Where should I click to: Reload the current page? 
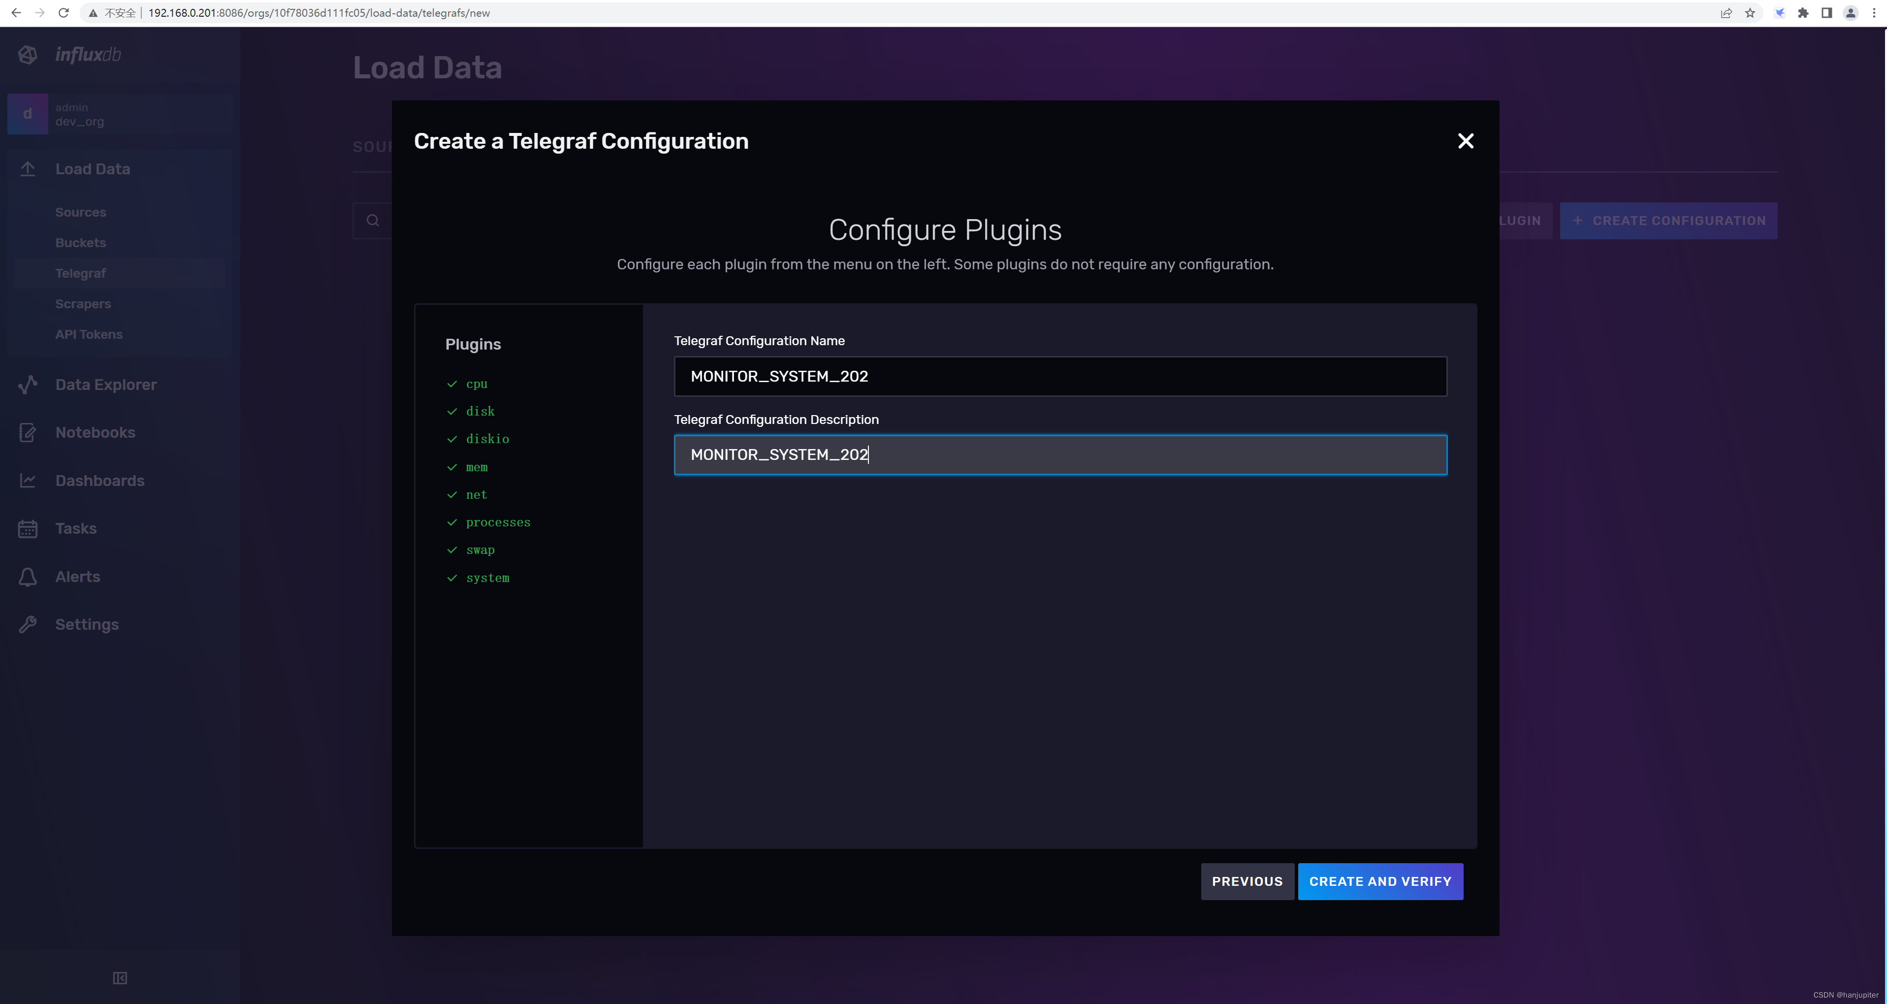tap(64, 12)
